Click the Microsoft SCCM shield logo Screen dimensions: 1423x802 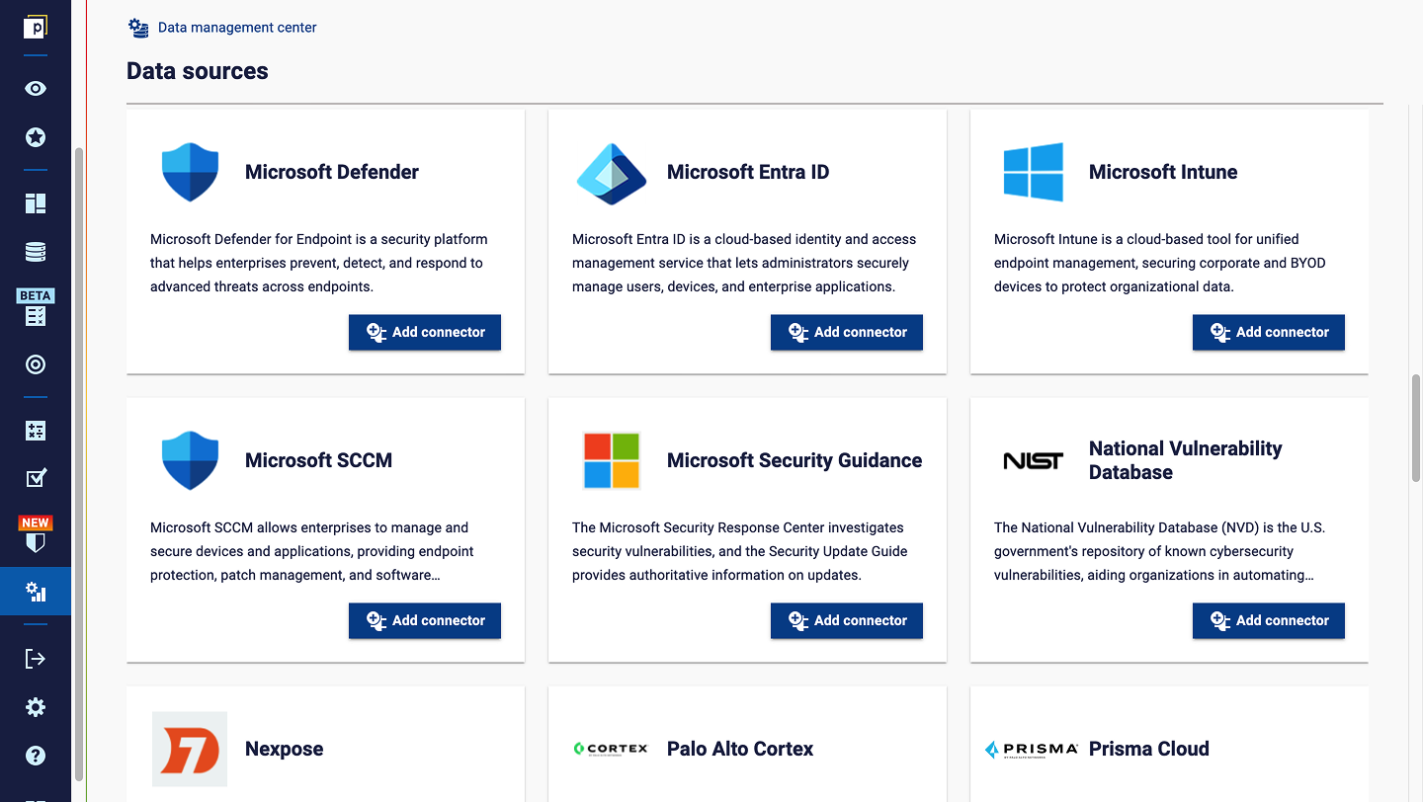click(x=190, y=460)
